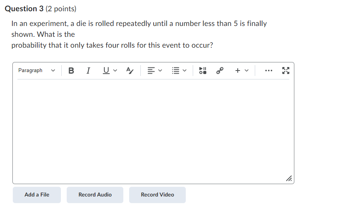337x212 pixels.
Task: Click the Add a File button
Action: pyautogui.click(x=37, y=195)
